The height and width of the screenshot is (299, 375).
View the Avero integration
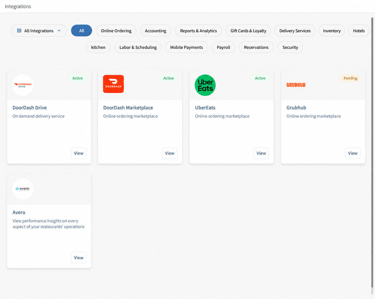click(x=79, y=258)
